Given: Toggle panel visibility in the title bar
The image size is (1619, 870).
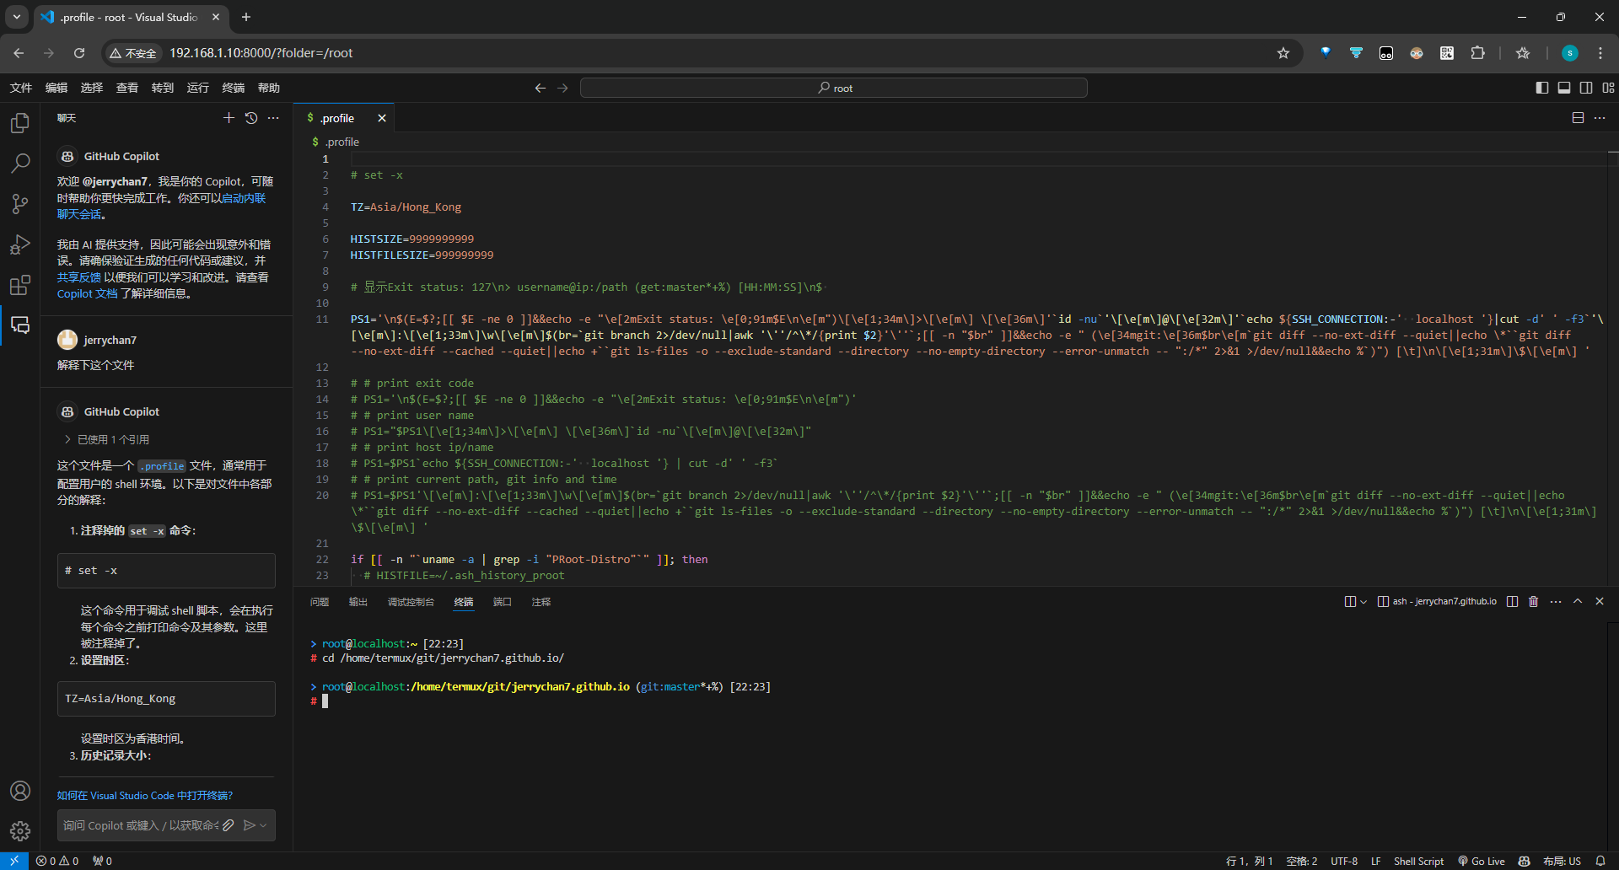Looking at the screenshot, I should click(x=1565, y=88).
